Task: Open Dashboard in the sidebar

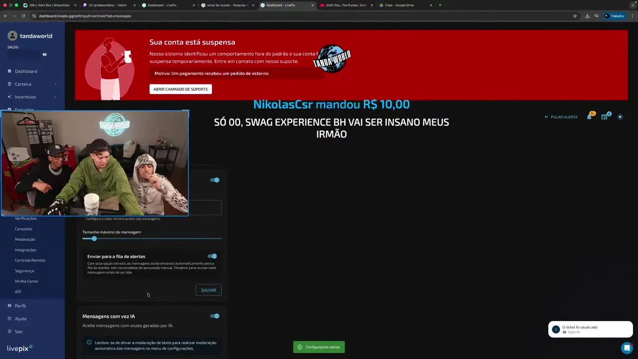Action: tap(26, 71)
